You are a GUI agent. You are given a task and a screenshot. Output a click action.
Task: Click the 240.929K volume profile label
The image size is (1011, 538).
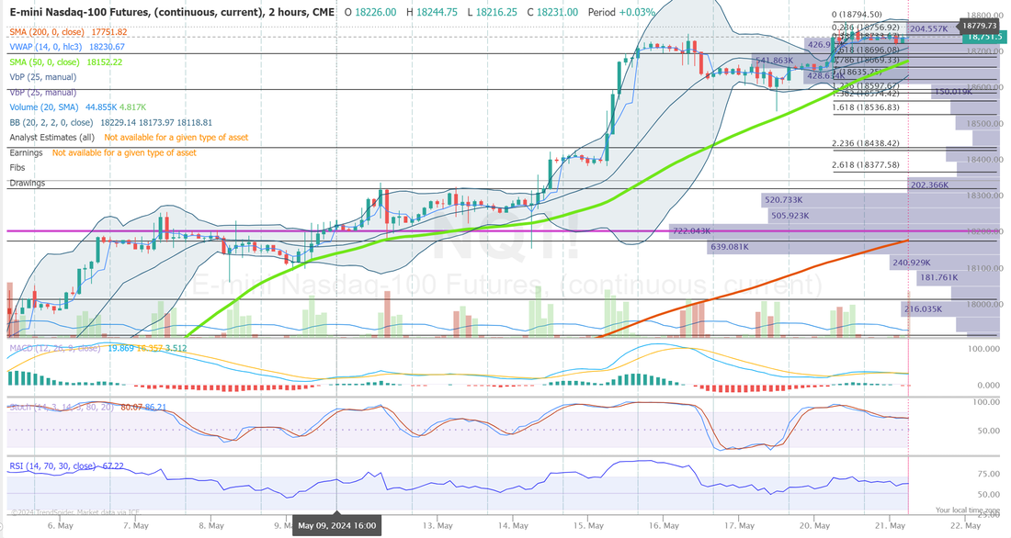pyautogui.click(x=912, y=263)
